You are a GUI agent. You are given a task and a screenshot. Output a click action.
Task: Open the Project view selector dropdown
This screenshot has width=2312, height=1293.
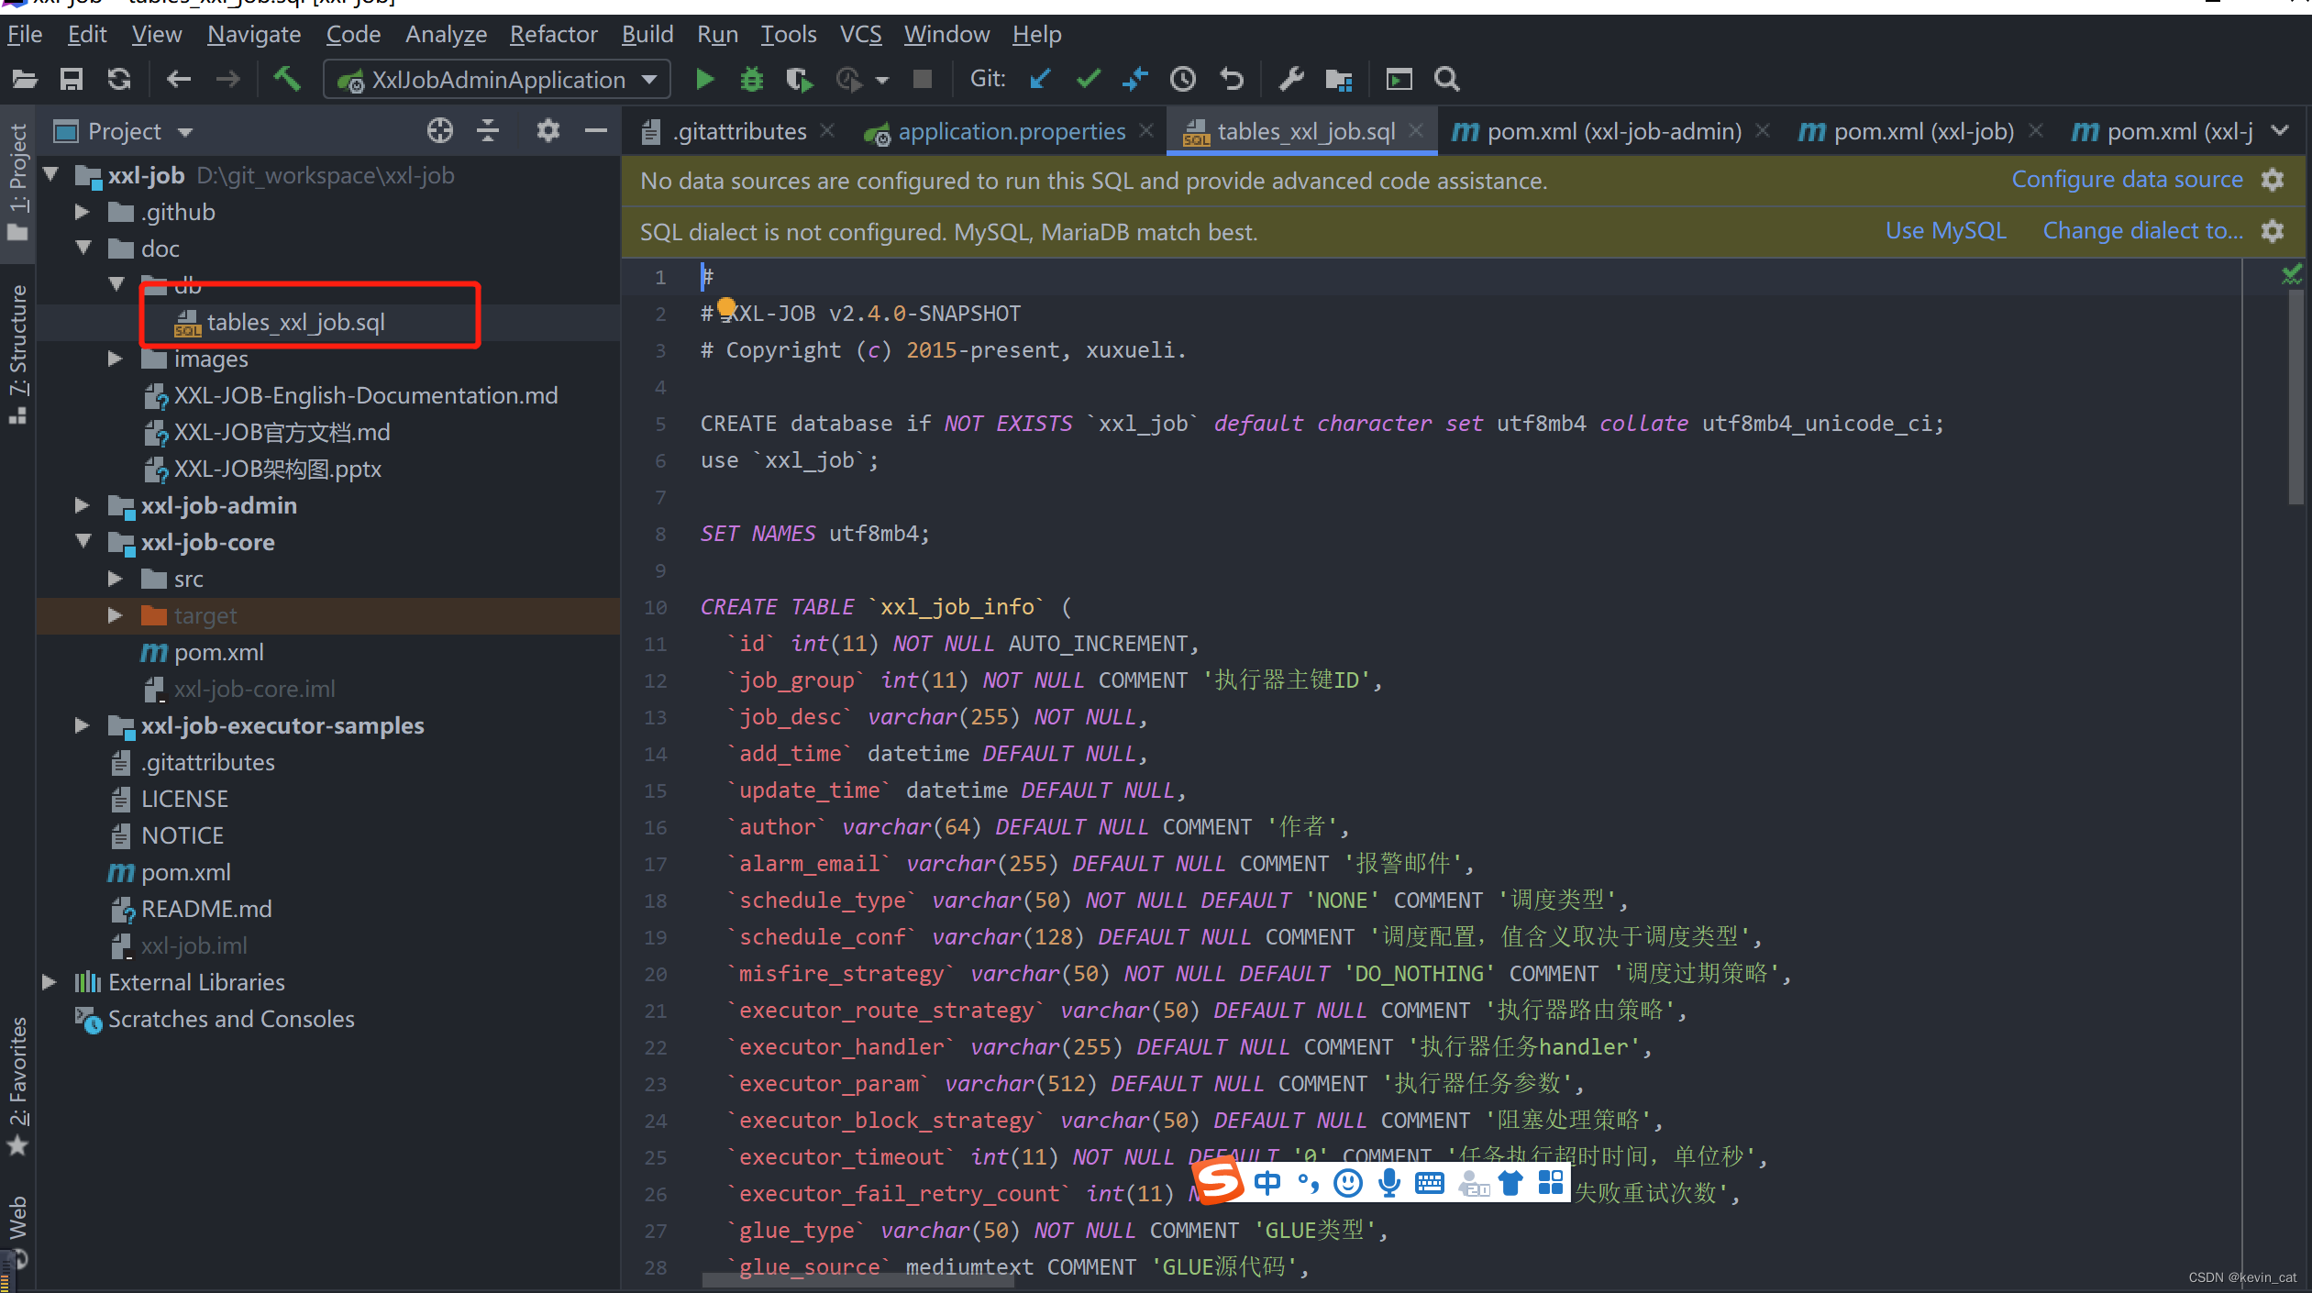185,132
